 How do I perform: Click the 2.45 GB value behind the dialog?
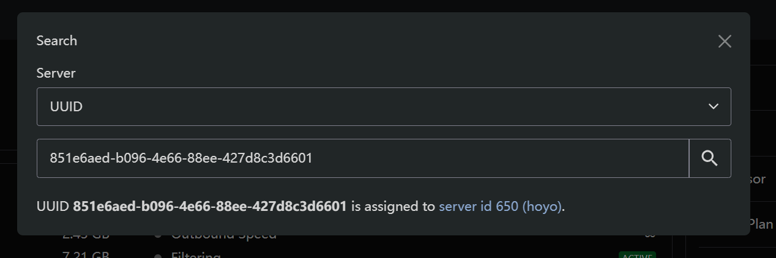click(86, 235)
